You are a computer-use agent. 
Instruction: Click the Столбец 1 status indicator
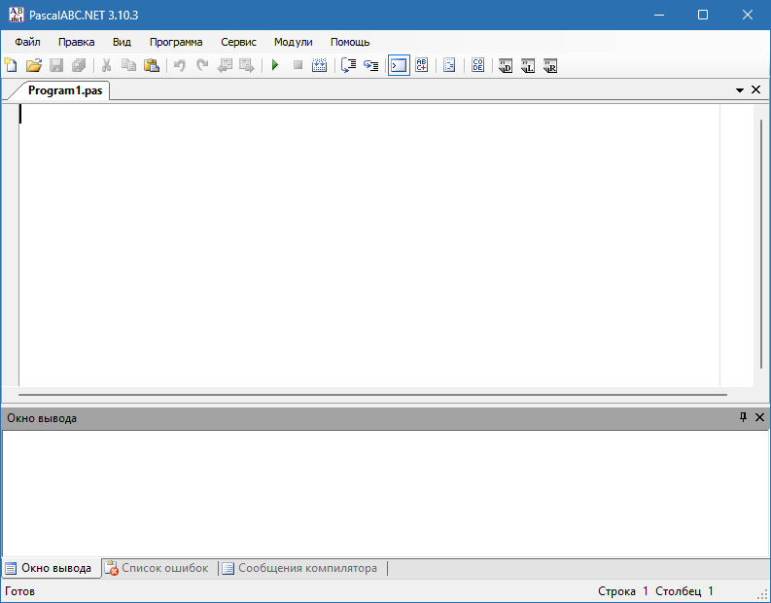(x=683, y=591)
